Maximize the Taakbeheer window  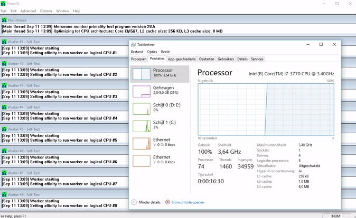pos(321,44)
